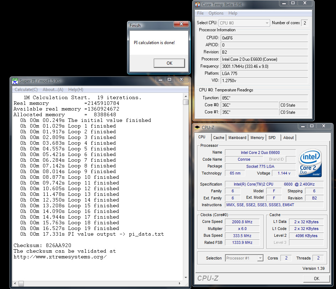336x289 pixels.
Task: Click the Revision B2 field in Core Temp
Action: click(x=264, y=52)
